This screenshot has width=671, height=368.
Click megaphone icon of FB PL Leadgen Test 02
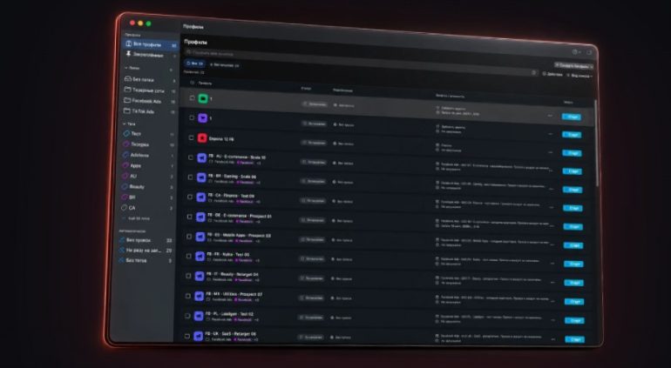point(198,317)
